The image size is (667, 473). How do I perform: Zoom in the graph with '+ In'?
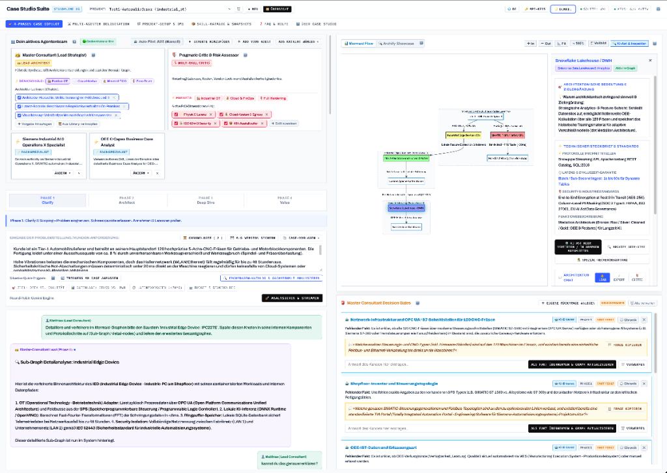pos(530,44)
